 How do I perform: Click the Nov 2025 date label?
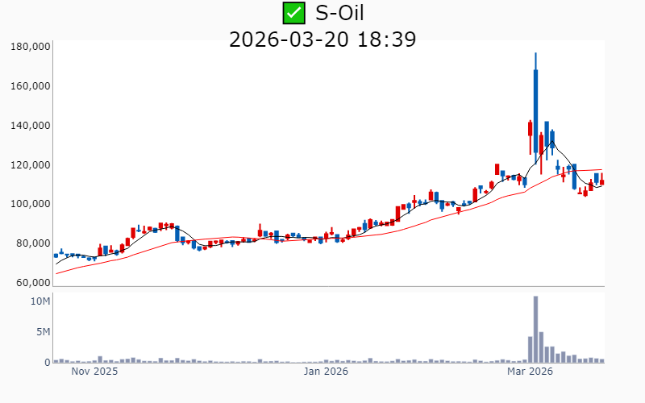point(94,372)
